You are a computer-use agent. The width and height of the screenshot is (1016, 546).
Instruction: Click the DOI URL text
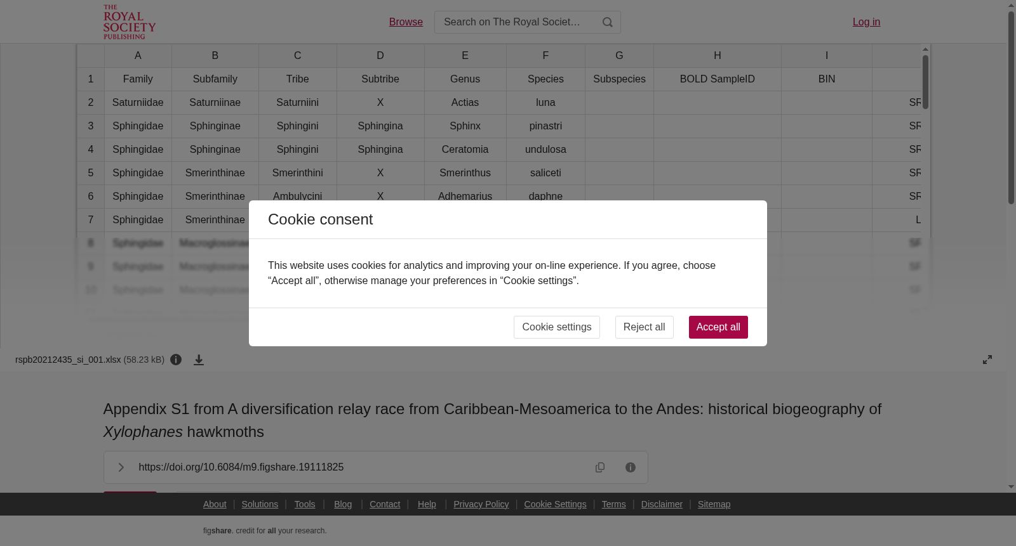(241, 467)
